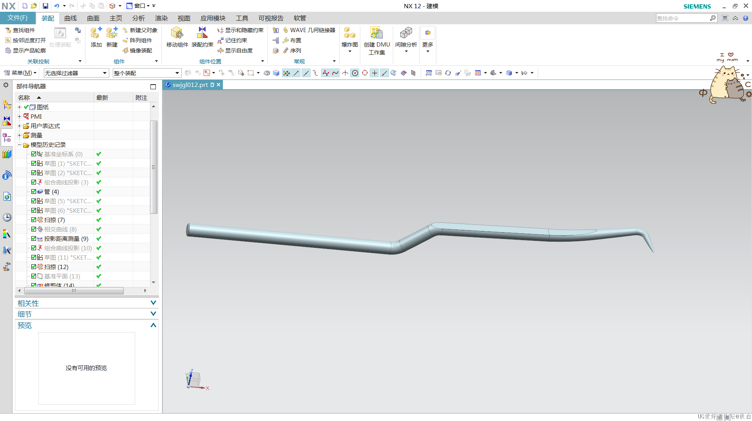
Task: Switch to the 分析 ribbon tab
Action: coord(139,18)
